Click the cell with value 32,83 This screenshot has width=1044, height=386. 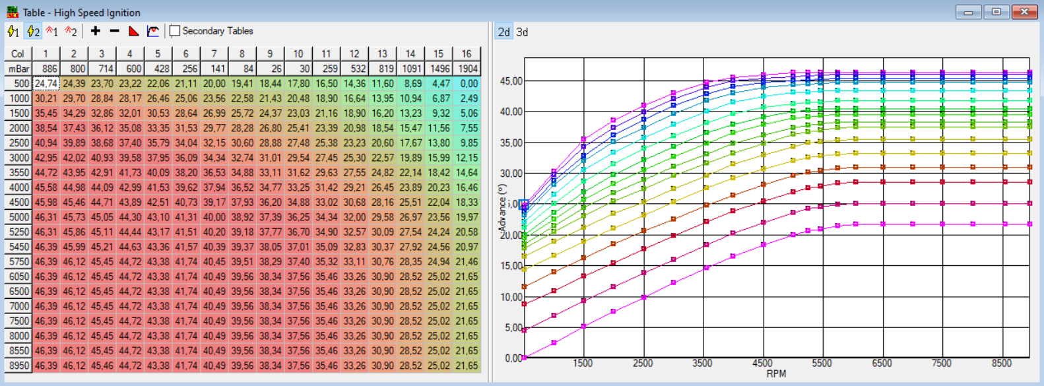(x=354, y=247)
